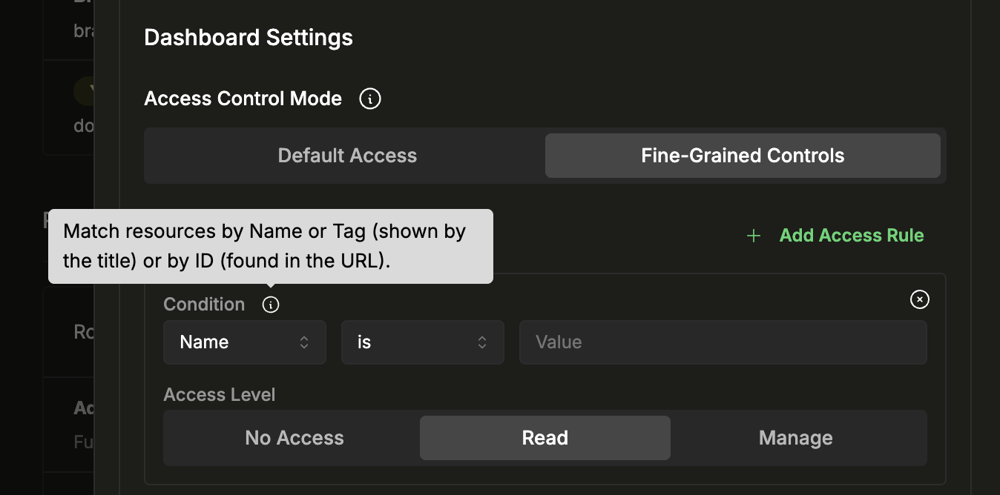Click the info icon beside Condition

click(270, 304)
